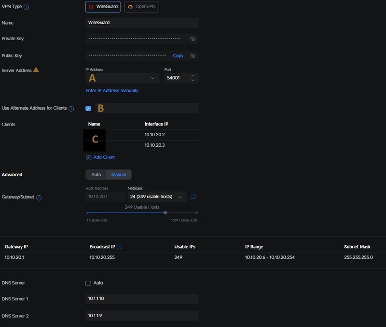Click Broadcast IP value 10.10.20.255

click(102, 257)
